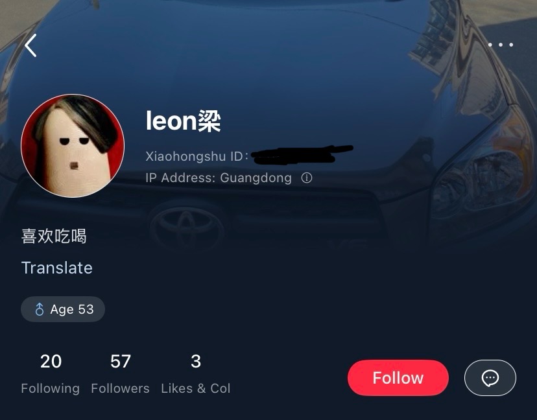Tap the IP Address: Guangdong text
The height and width of the screenshot is (420, 537).
(x=219, y=178)
